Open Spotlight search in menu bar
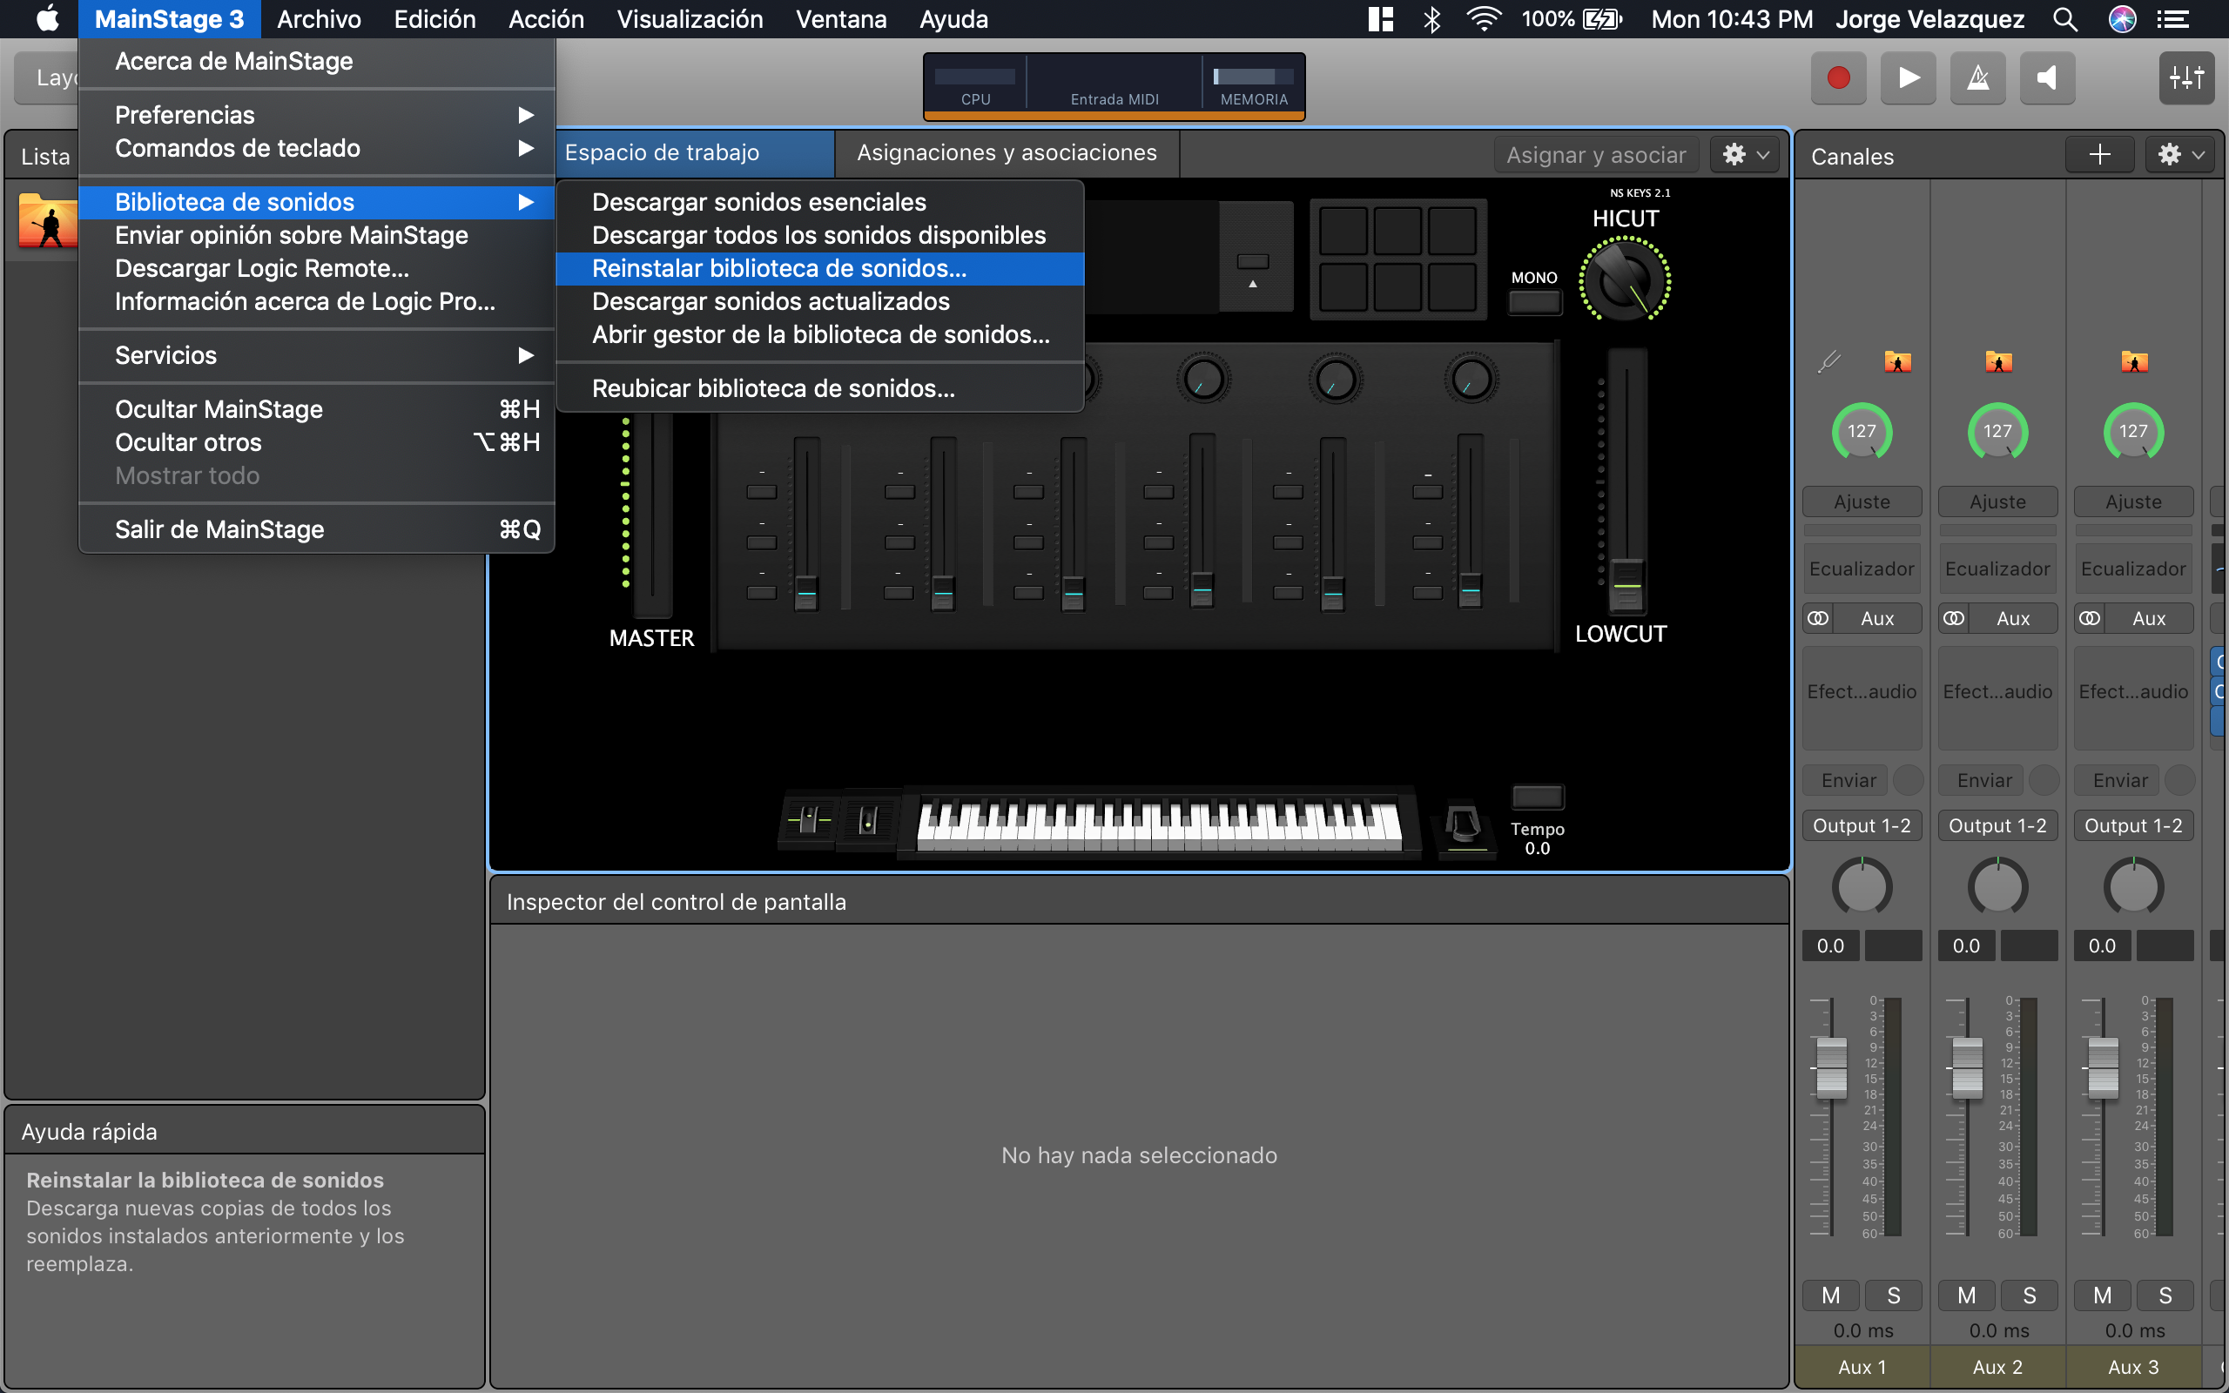The image size is (2229, 1393). 2064,19
